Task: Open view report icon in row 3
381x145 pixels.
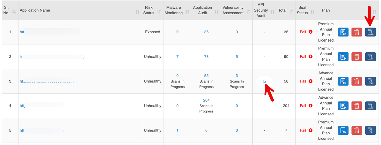Action: [x=343, y=81]
